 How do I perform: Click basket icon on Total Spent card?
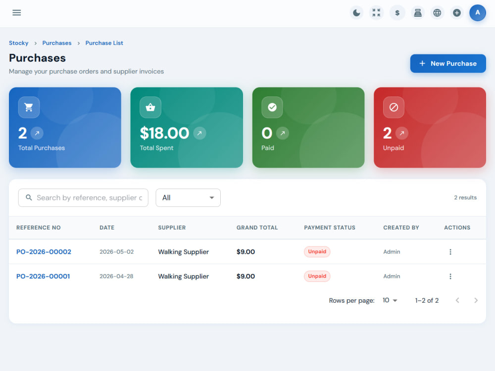150,107
